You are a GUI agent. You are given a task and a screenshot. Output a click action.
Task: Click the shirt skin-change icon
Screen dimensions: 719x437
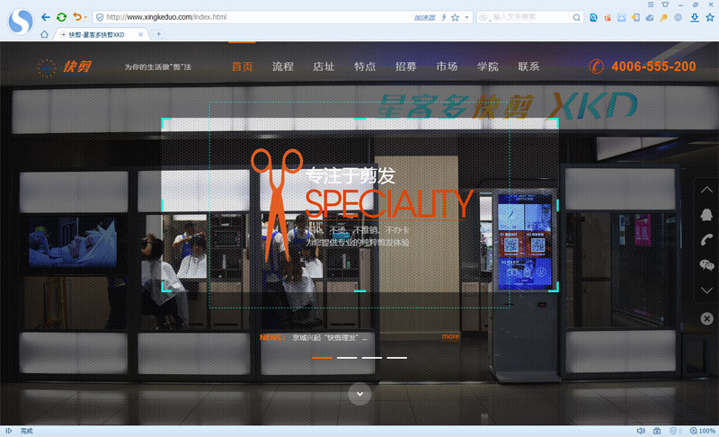coord(665,4)
